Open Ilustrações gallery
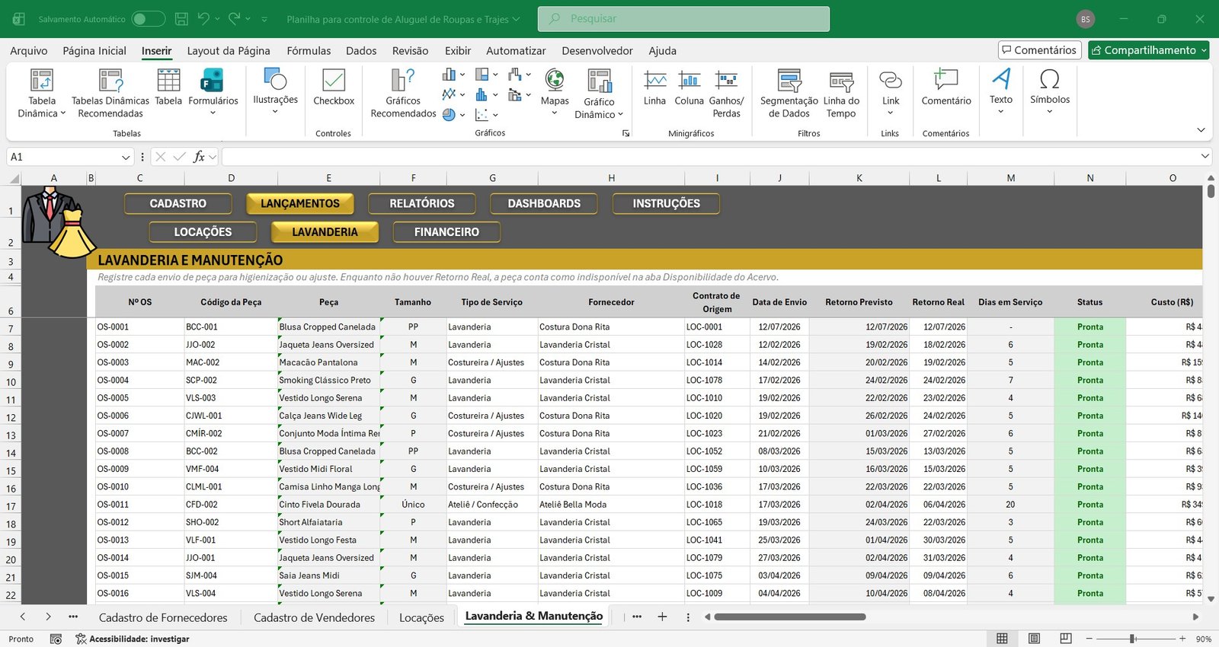Viewport: 1219px width, 647px height. (275, 91)
